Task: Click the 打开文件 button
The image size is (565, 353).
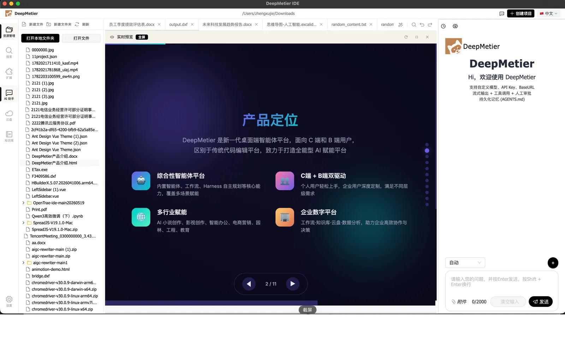Action: click(81, 38)
